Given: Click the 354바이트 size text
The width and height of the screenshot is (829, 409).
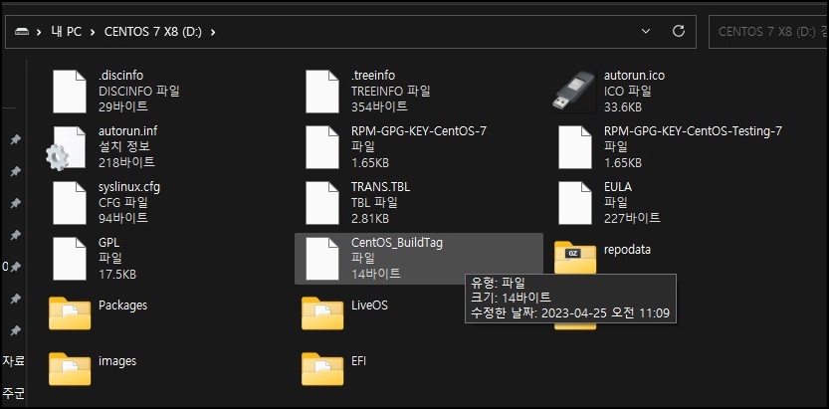Looking at the screenshot, I should [x=379, y=106].
